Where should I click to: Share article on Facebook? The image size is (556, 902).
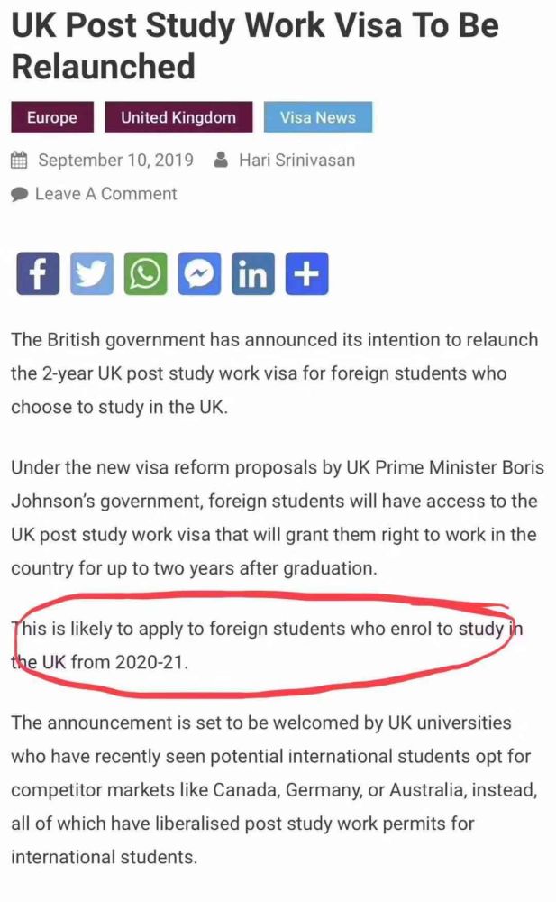pyautogui.click(x=37, y=273)
